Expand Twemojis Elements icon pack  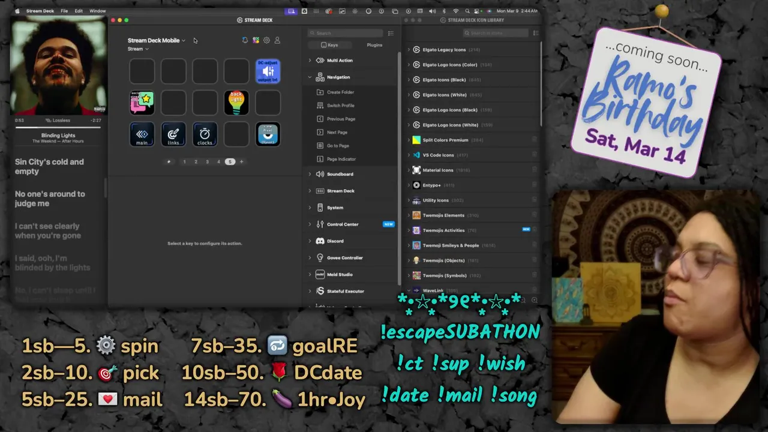409,215
